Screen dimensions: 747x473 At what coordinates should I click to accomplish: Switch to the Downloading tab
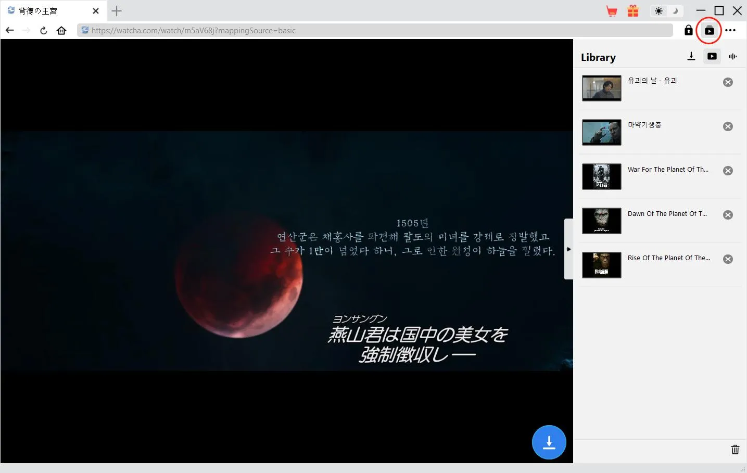691,56
